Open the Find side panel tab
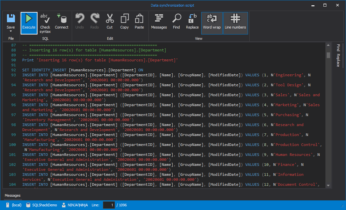This screenshot has height=210, width=346. (x=338, y=47)
